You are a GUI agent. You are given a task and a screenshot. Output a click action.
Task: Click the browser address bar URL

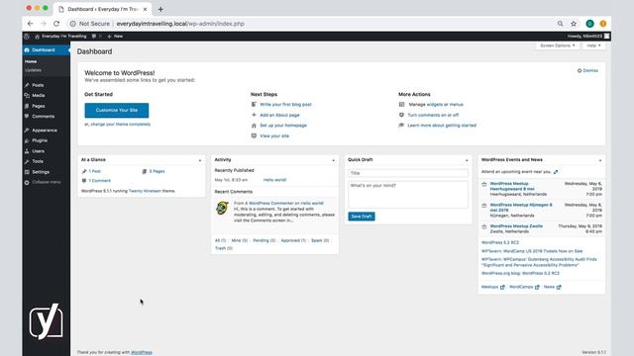click(x=180, y=24)
